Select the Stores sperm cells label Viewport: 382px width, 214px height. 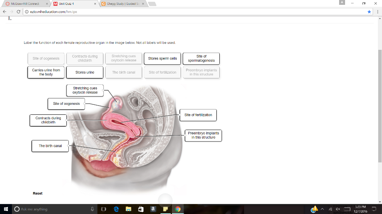[162, 58]
